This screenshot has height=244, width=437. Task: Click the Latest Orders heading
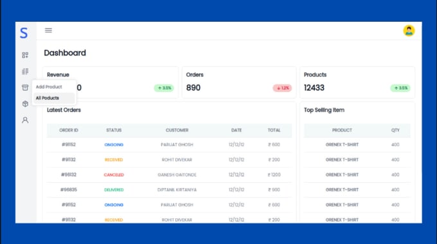64,110
